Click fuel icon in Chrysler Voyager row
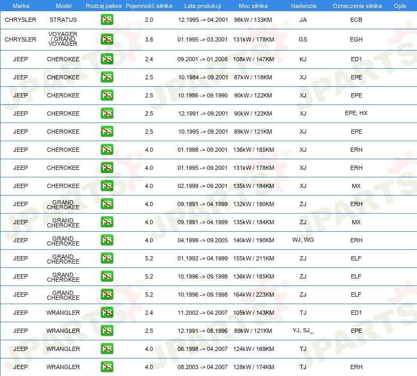 107,39
